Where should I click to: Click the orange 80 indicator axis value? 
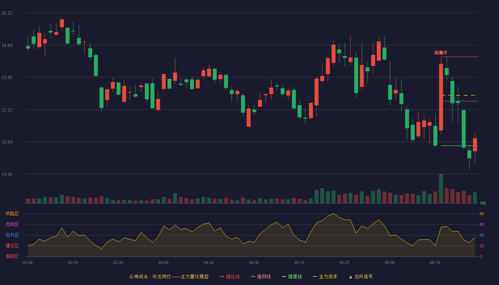pyautogui.click(x=482, y=214)
